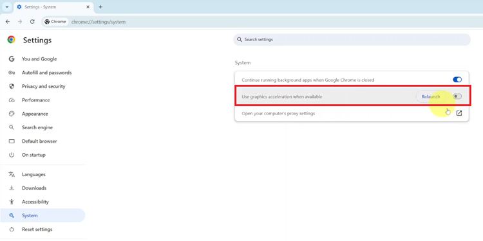Click the Search settings field

(x=352, y=40)
